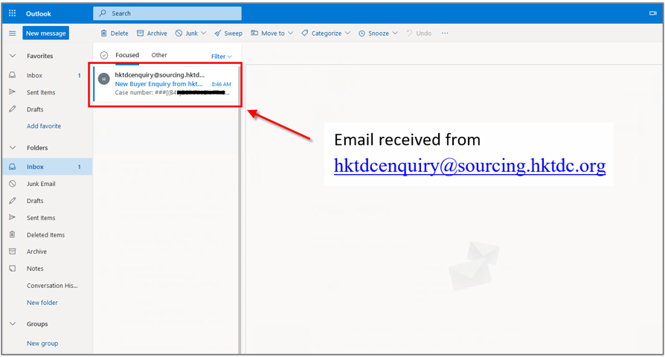Open the Move to dropdown arrow

coord(291,33)
